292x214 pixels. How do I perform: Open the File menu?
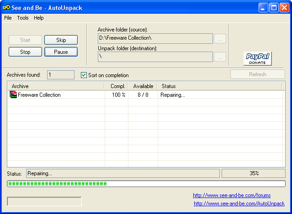[8, 18]
